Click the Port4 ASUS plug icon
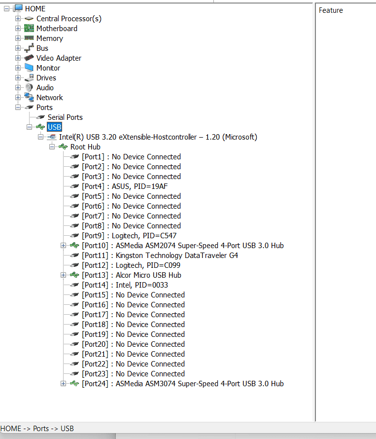 point(74,186)
